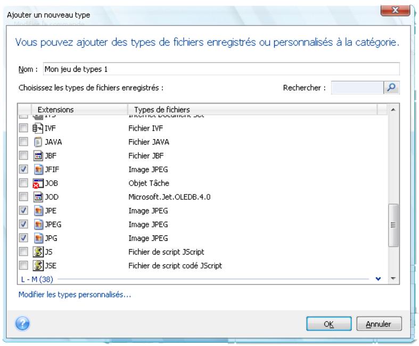Click the magnifier search icon
This screenshot has width=419, height=346.
(x=391, y=88)
